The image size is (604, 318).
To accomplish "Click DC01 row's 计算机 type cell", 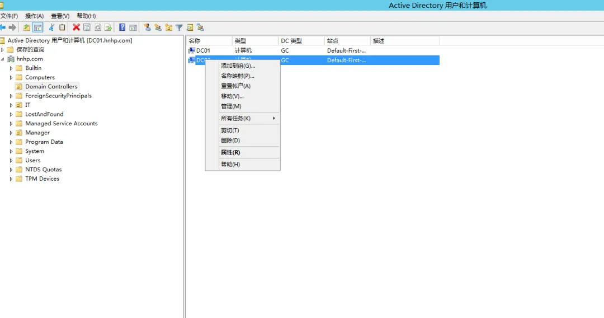I will pyautogui.click(x=243, y=50).
